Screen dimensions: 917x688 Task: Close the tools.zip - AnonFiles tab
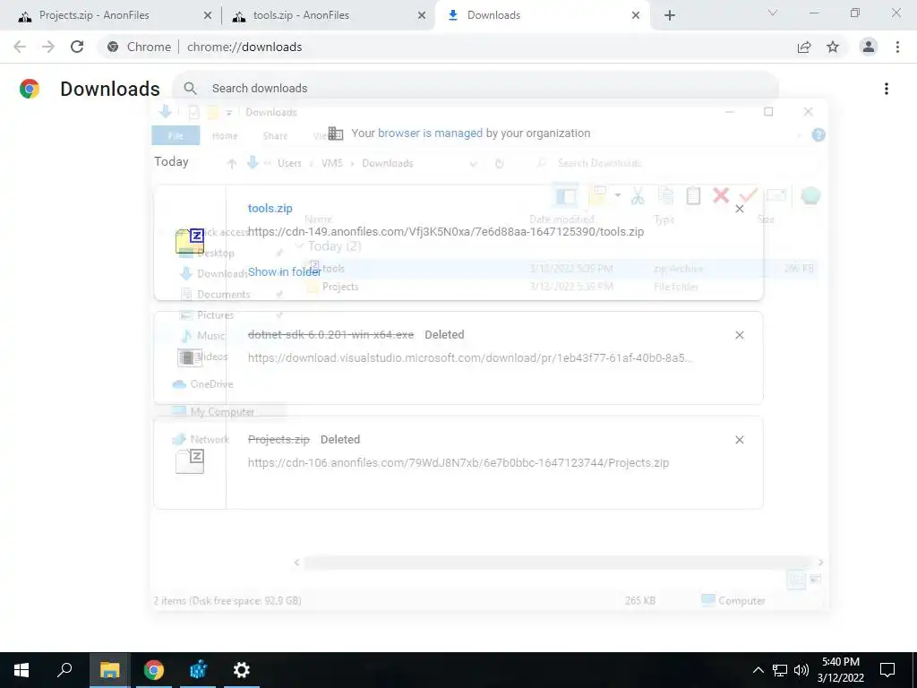click(x=422, y=16)
